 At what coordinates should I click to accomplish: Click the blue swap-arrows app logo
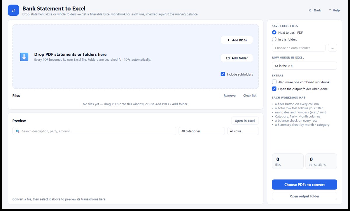[x=13, y=10]
